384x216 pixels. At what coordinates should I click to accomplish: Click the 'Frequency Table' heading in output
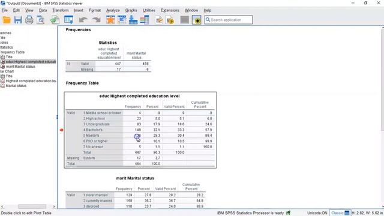pyautogui.click(x=82, y=83)
